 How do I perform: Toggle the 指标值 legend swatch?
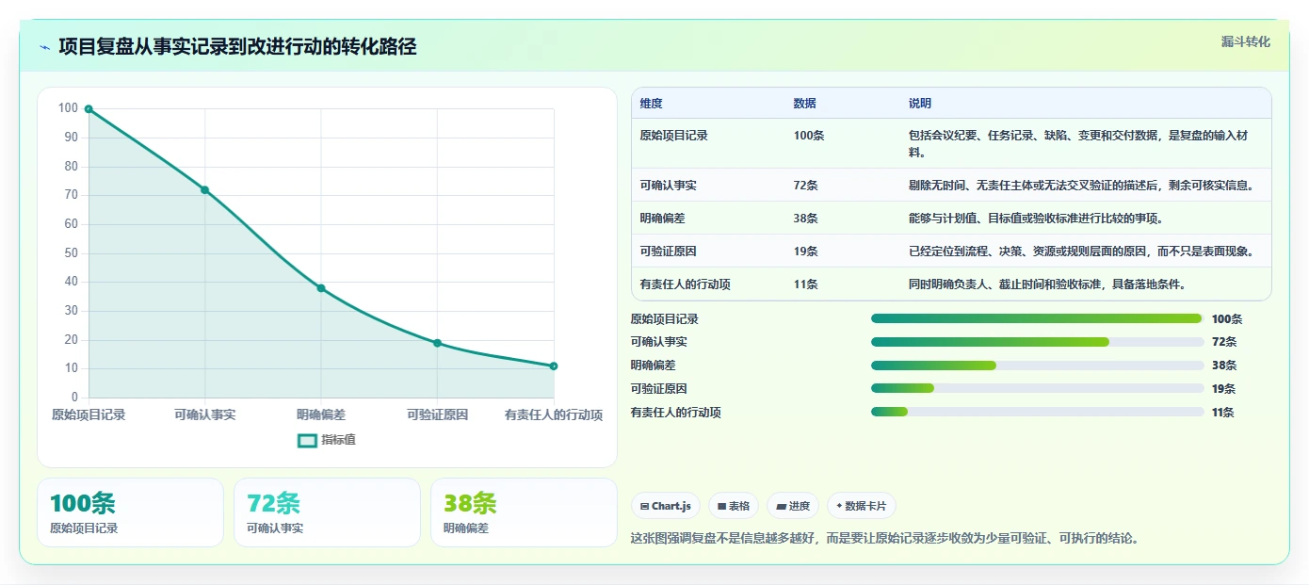coord(307,440)
